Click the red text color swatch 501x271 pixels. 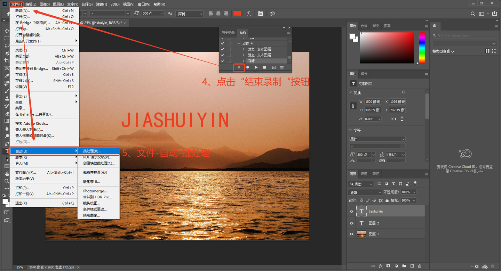click(x=237, y=14)
